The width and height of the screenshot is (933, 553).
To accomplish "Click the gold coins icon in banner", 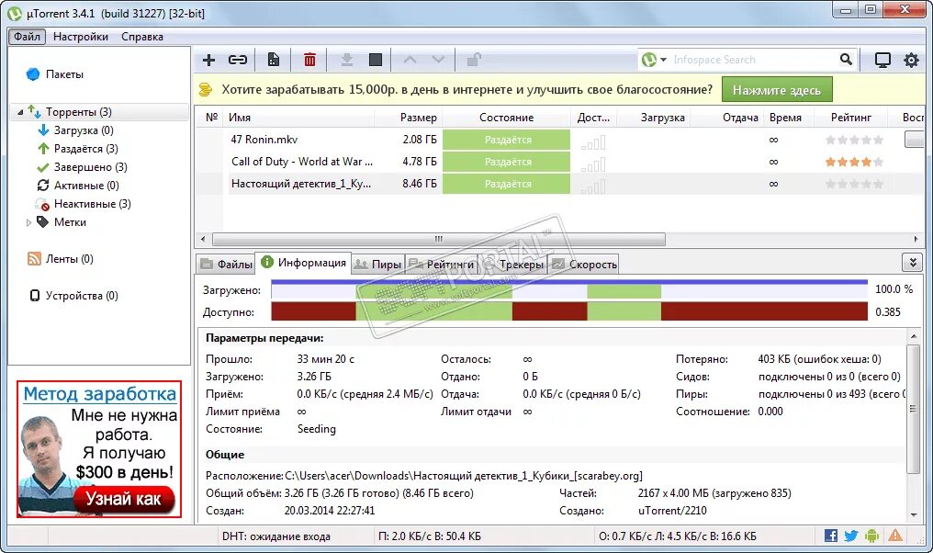I will point(206,90).
